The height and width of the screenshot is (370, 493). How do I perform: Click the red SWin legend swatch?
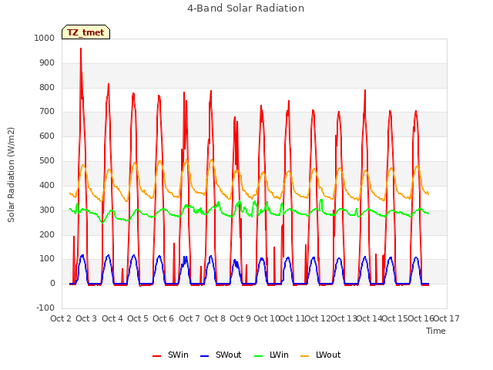click(x=156, y=356)
